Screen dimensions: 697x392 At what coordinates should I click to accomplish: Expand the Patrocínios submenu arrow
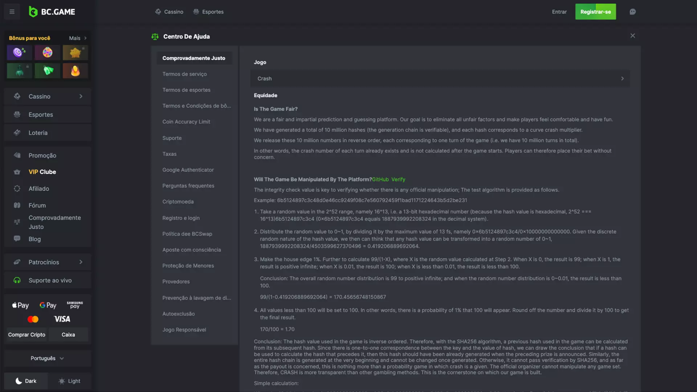tap(81, 262)
